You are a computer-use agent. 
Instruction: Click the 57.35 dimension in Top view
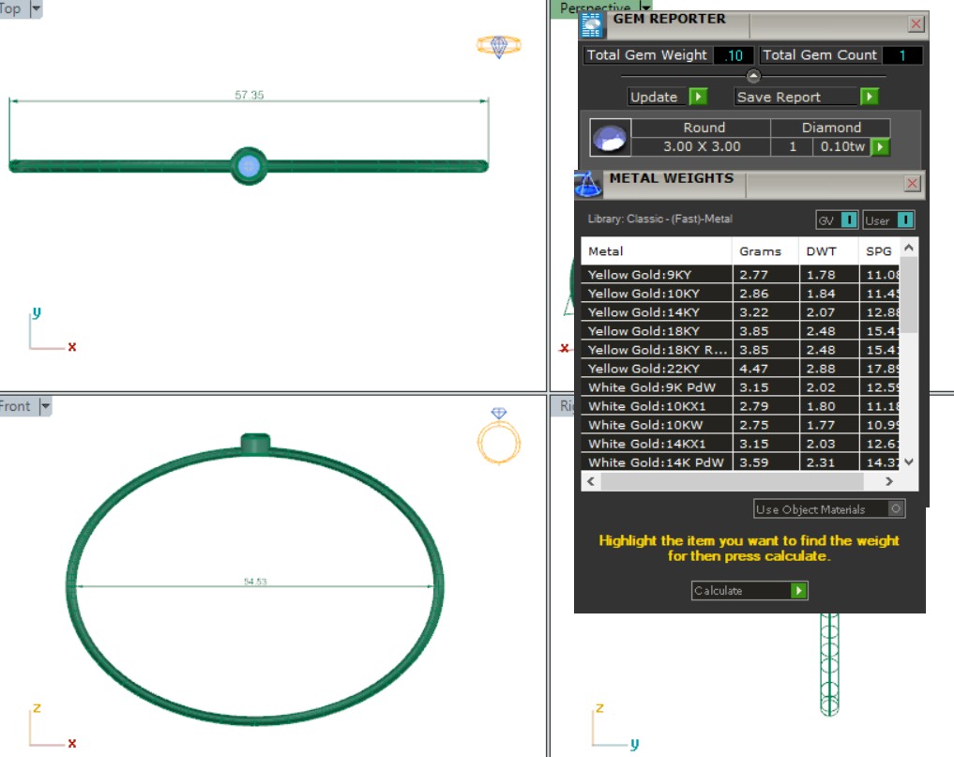[249, 95]
